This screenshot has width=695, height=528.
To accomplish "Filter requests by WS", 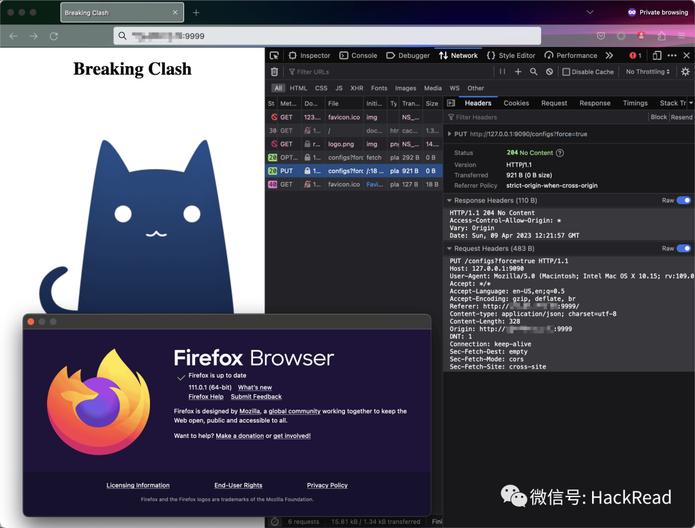I will point(455,88).
